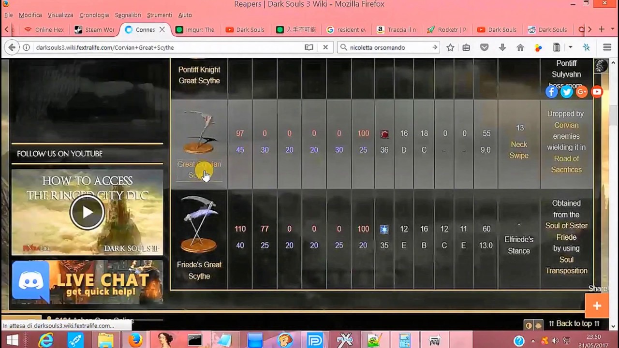619x348 pixels.
Task: Switch to the Steam Wor tab
Action: [x=94, y=29]
